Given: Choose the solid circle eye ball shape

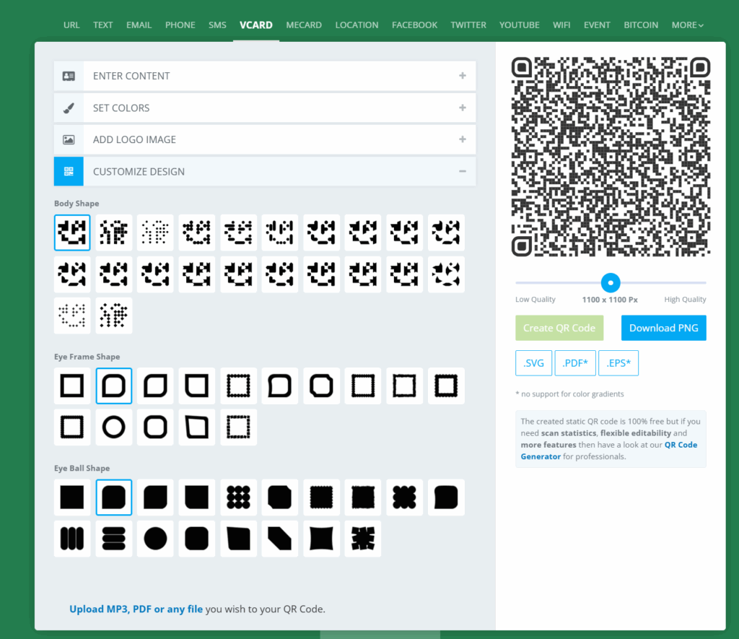Looking at the screenshot, I should point(155,539).
